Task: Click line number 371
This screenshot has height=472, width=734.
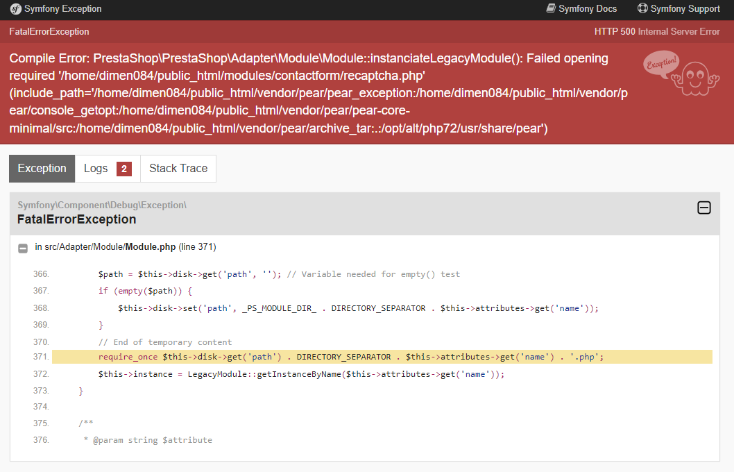Action: pyautogui.click(x=41, y=357)
